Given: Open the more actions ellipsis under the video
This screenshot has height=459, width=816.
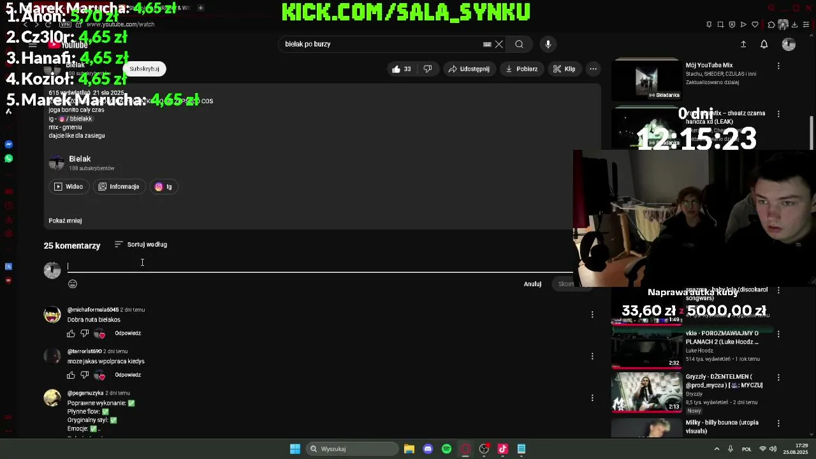Looking at the screenshot, I should (x=593, y=69).
